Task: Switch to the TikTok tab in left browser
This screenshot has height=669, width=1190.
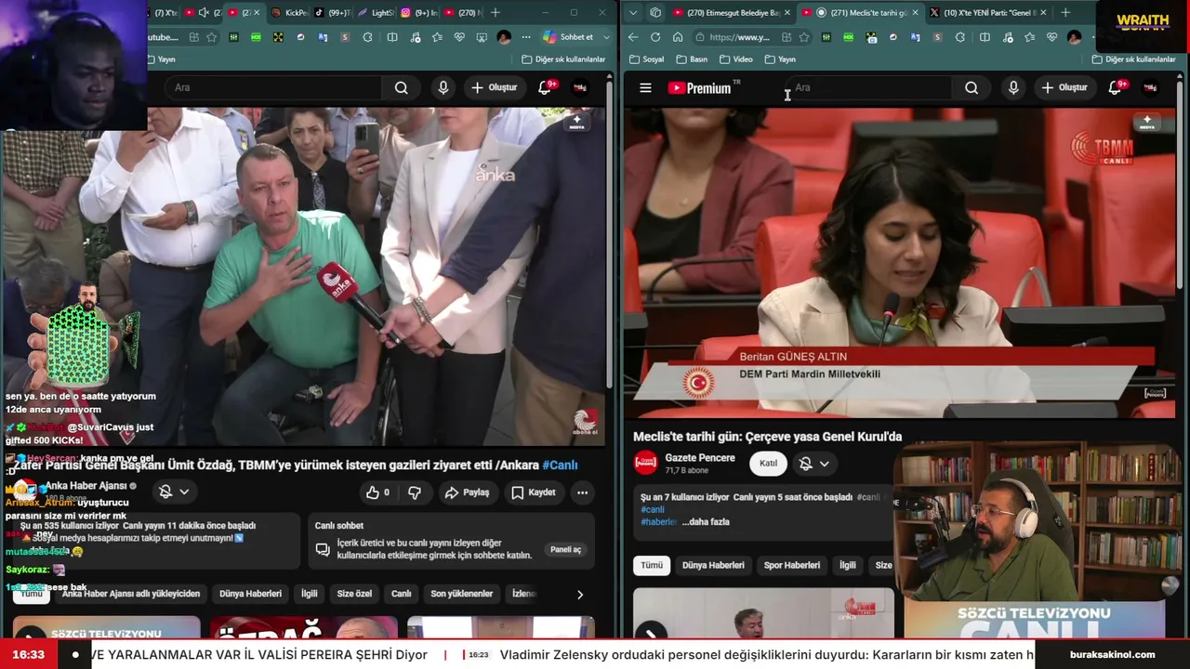Action: [x=332, y=13]
